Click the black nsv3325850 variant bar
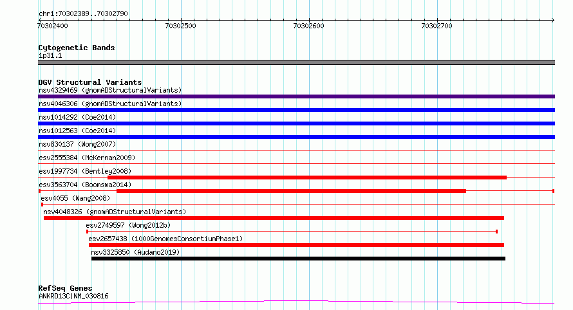573x310 pixels. click(x=298, y=259)
